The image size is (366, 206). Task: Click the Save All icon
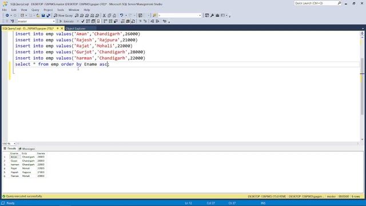(x=48, y=15)
